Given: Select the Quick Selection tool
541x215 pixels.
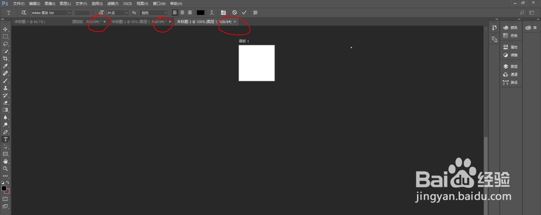Looking at the screenshot, I should [5, 51].
